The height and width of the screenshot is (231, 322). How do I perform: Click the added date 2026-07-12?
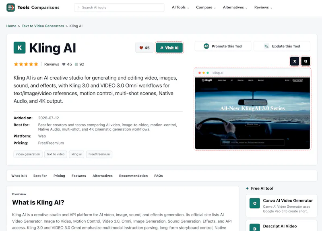pyautogui.click(x=48, y=118)
